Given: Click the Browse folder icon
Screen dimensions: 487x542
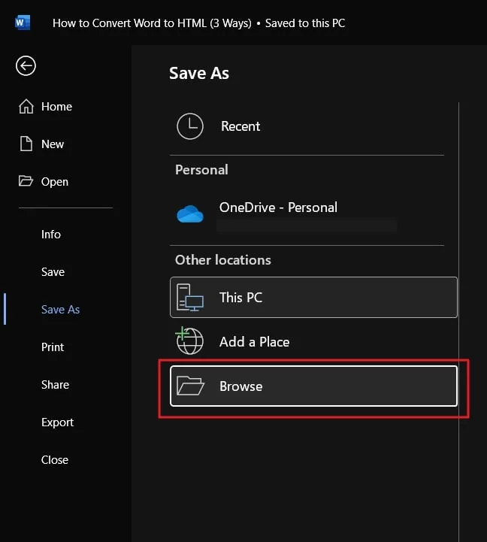Looking at the screenshot, I should coord(190,386).
